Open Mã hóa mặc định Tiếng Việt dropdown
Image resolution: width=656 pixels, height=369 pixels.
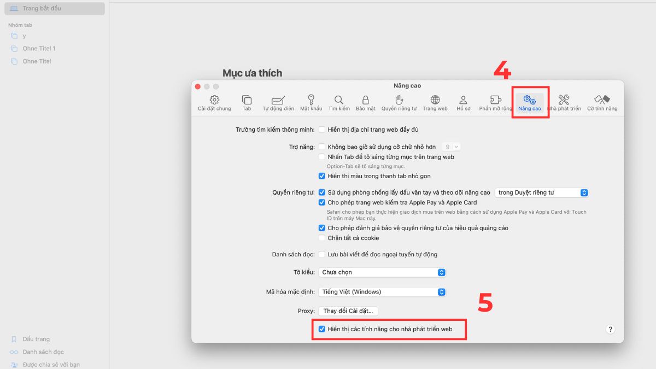(x=382, y=292)
